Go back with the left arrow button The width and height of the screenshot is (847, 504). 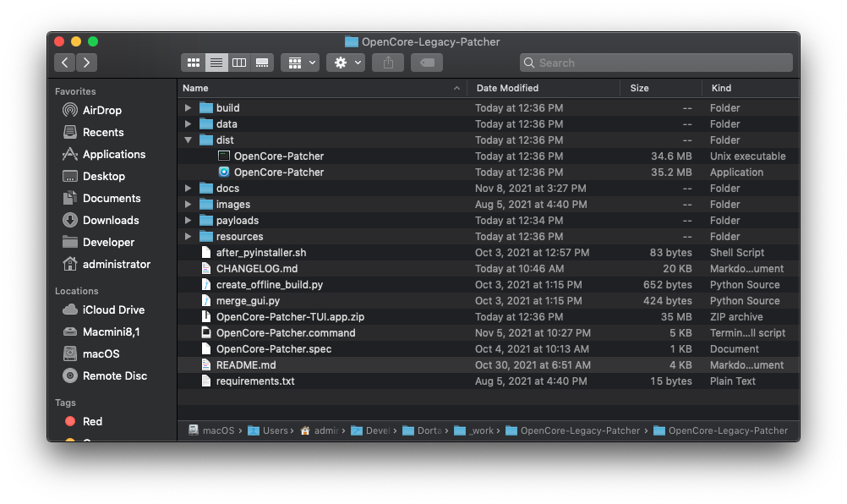(65, 63)
